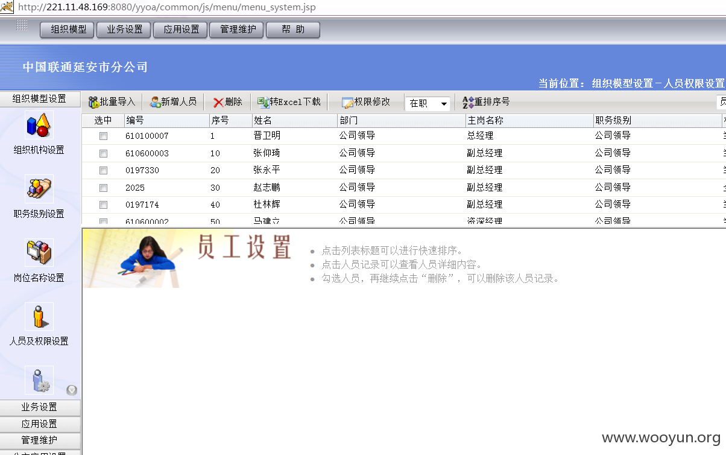Click the 总经理 position cell
Viewport: 726px width, 455px height.
pos(481,136)
